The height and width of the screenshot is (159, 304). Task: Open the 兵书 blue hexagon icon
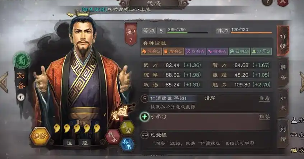(x=127, y=145)
